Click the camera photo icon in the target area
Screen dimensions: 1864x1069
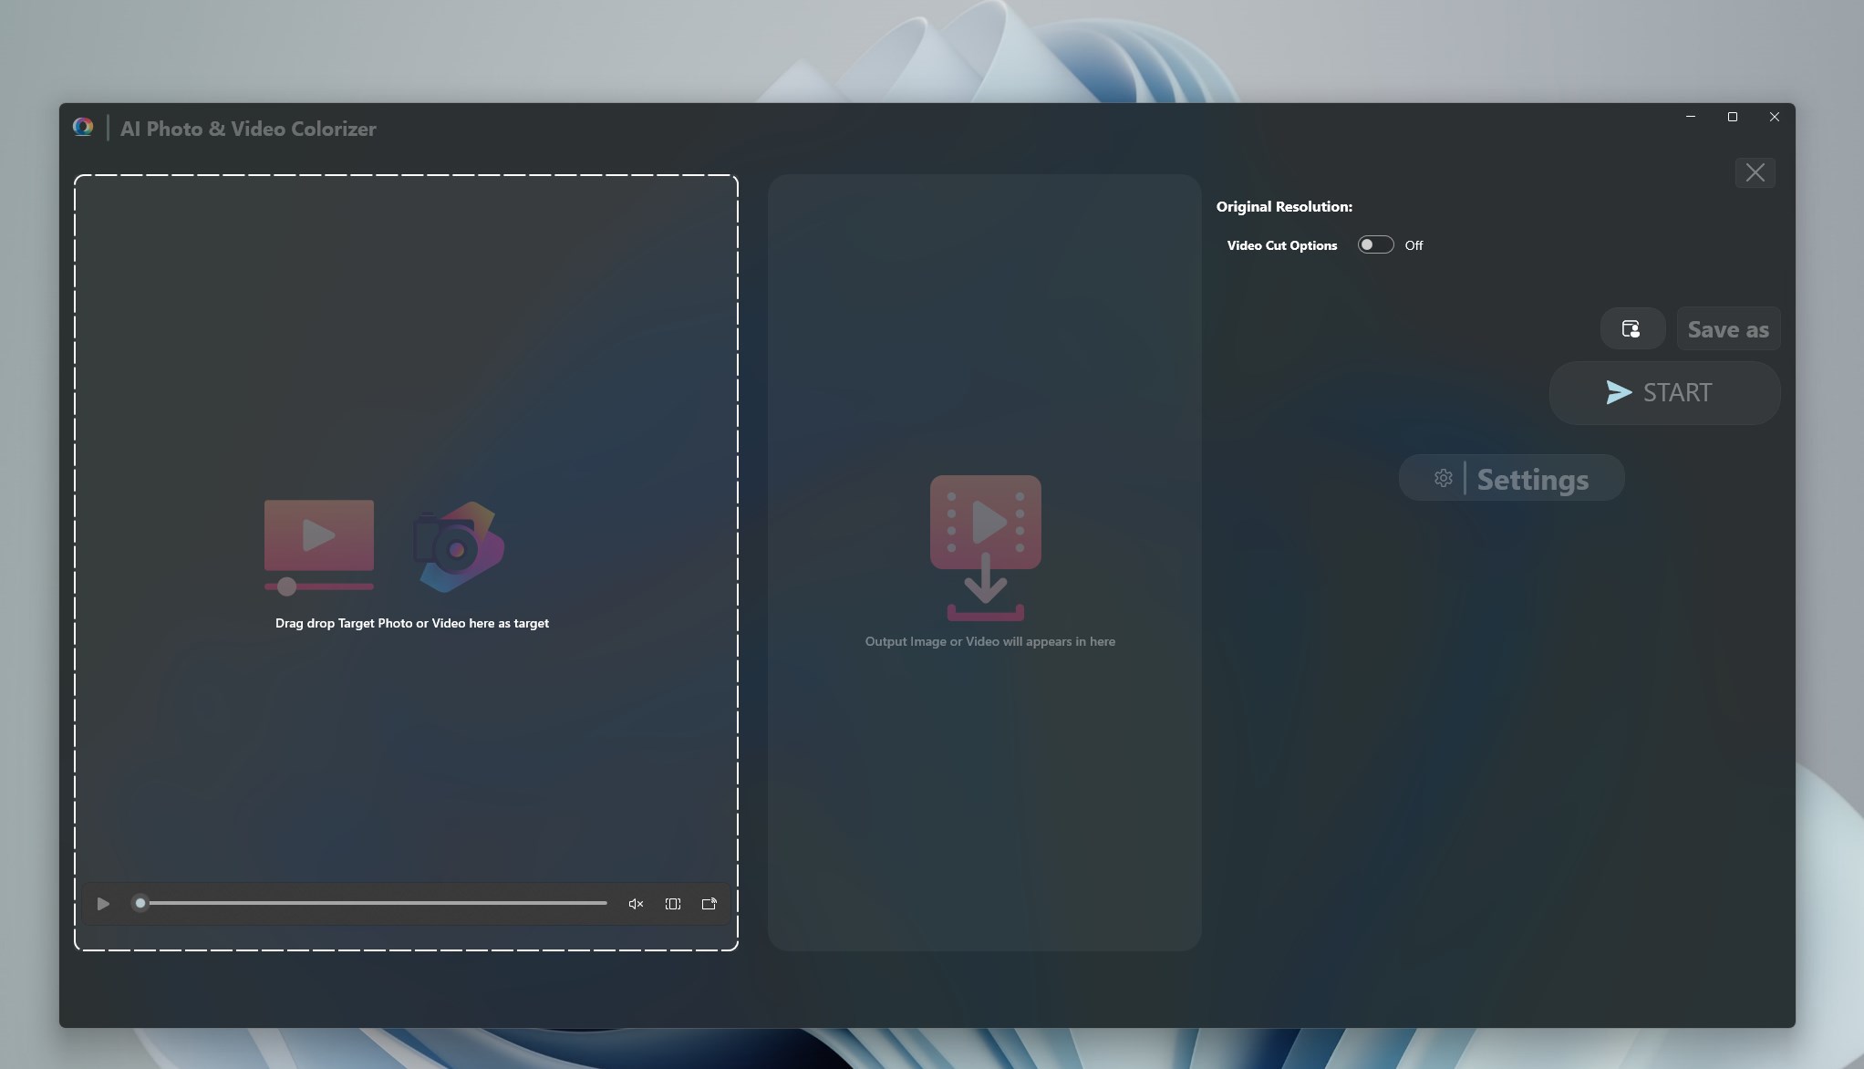click(458, 547)
